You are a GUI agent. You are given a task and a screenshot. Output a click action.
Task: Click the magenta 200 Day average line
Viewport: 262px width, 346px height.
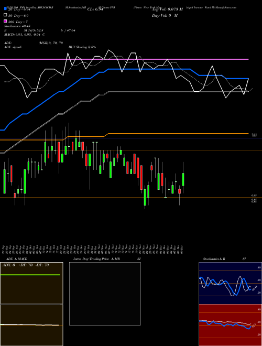point(124,59)
